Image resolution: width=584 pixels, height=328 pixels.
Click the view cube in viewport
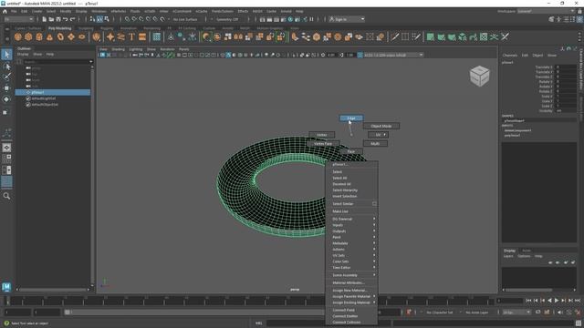coord(479,76)
